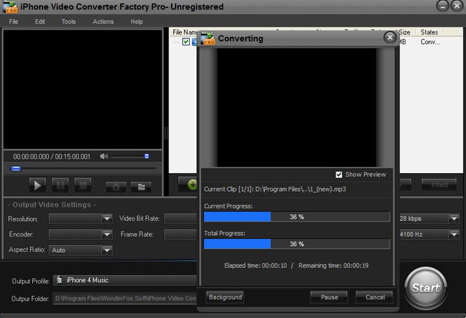Screen dimensions: 466x318
Task: Play the video in the preview player
Action: point(37,185)
